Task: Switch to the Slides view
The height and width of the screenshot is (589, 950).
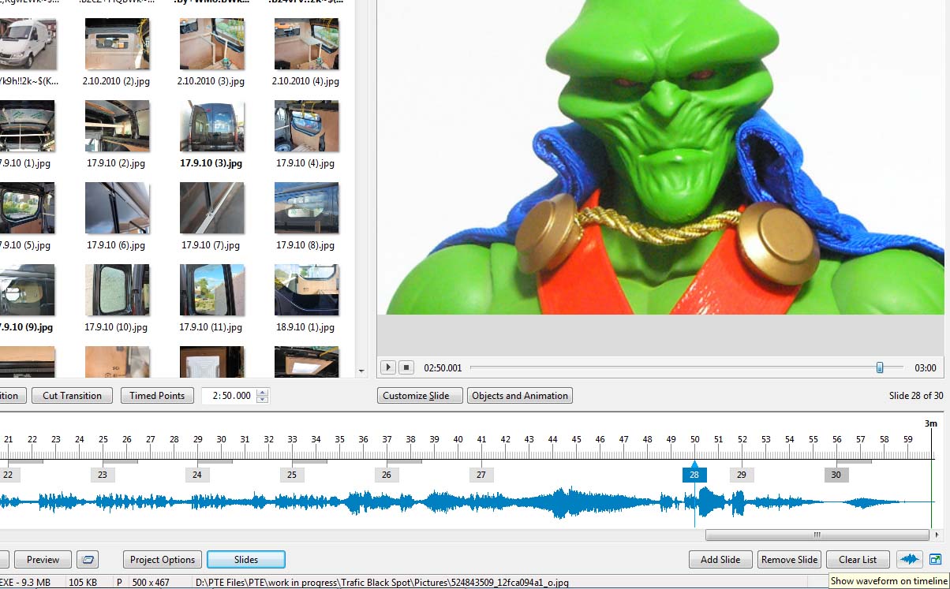Action: pos(246,560)
